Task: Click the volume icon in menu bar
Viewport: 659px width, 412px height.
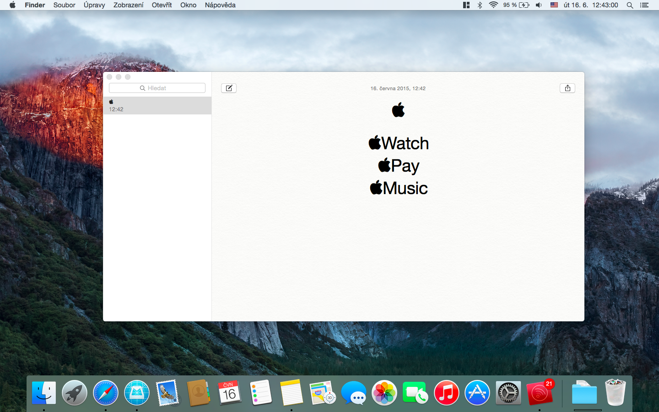Action: (539, 5)
